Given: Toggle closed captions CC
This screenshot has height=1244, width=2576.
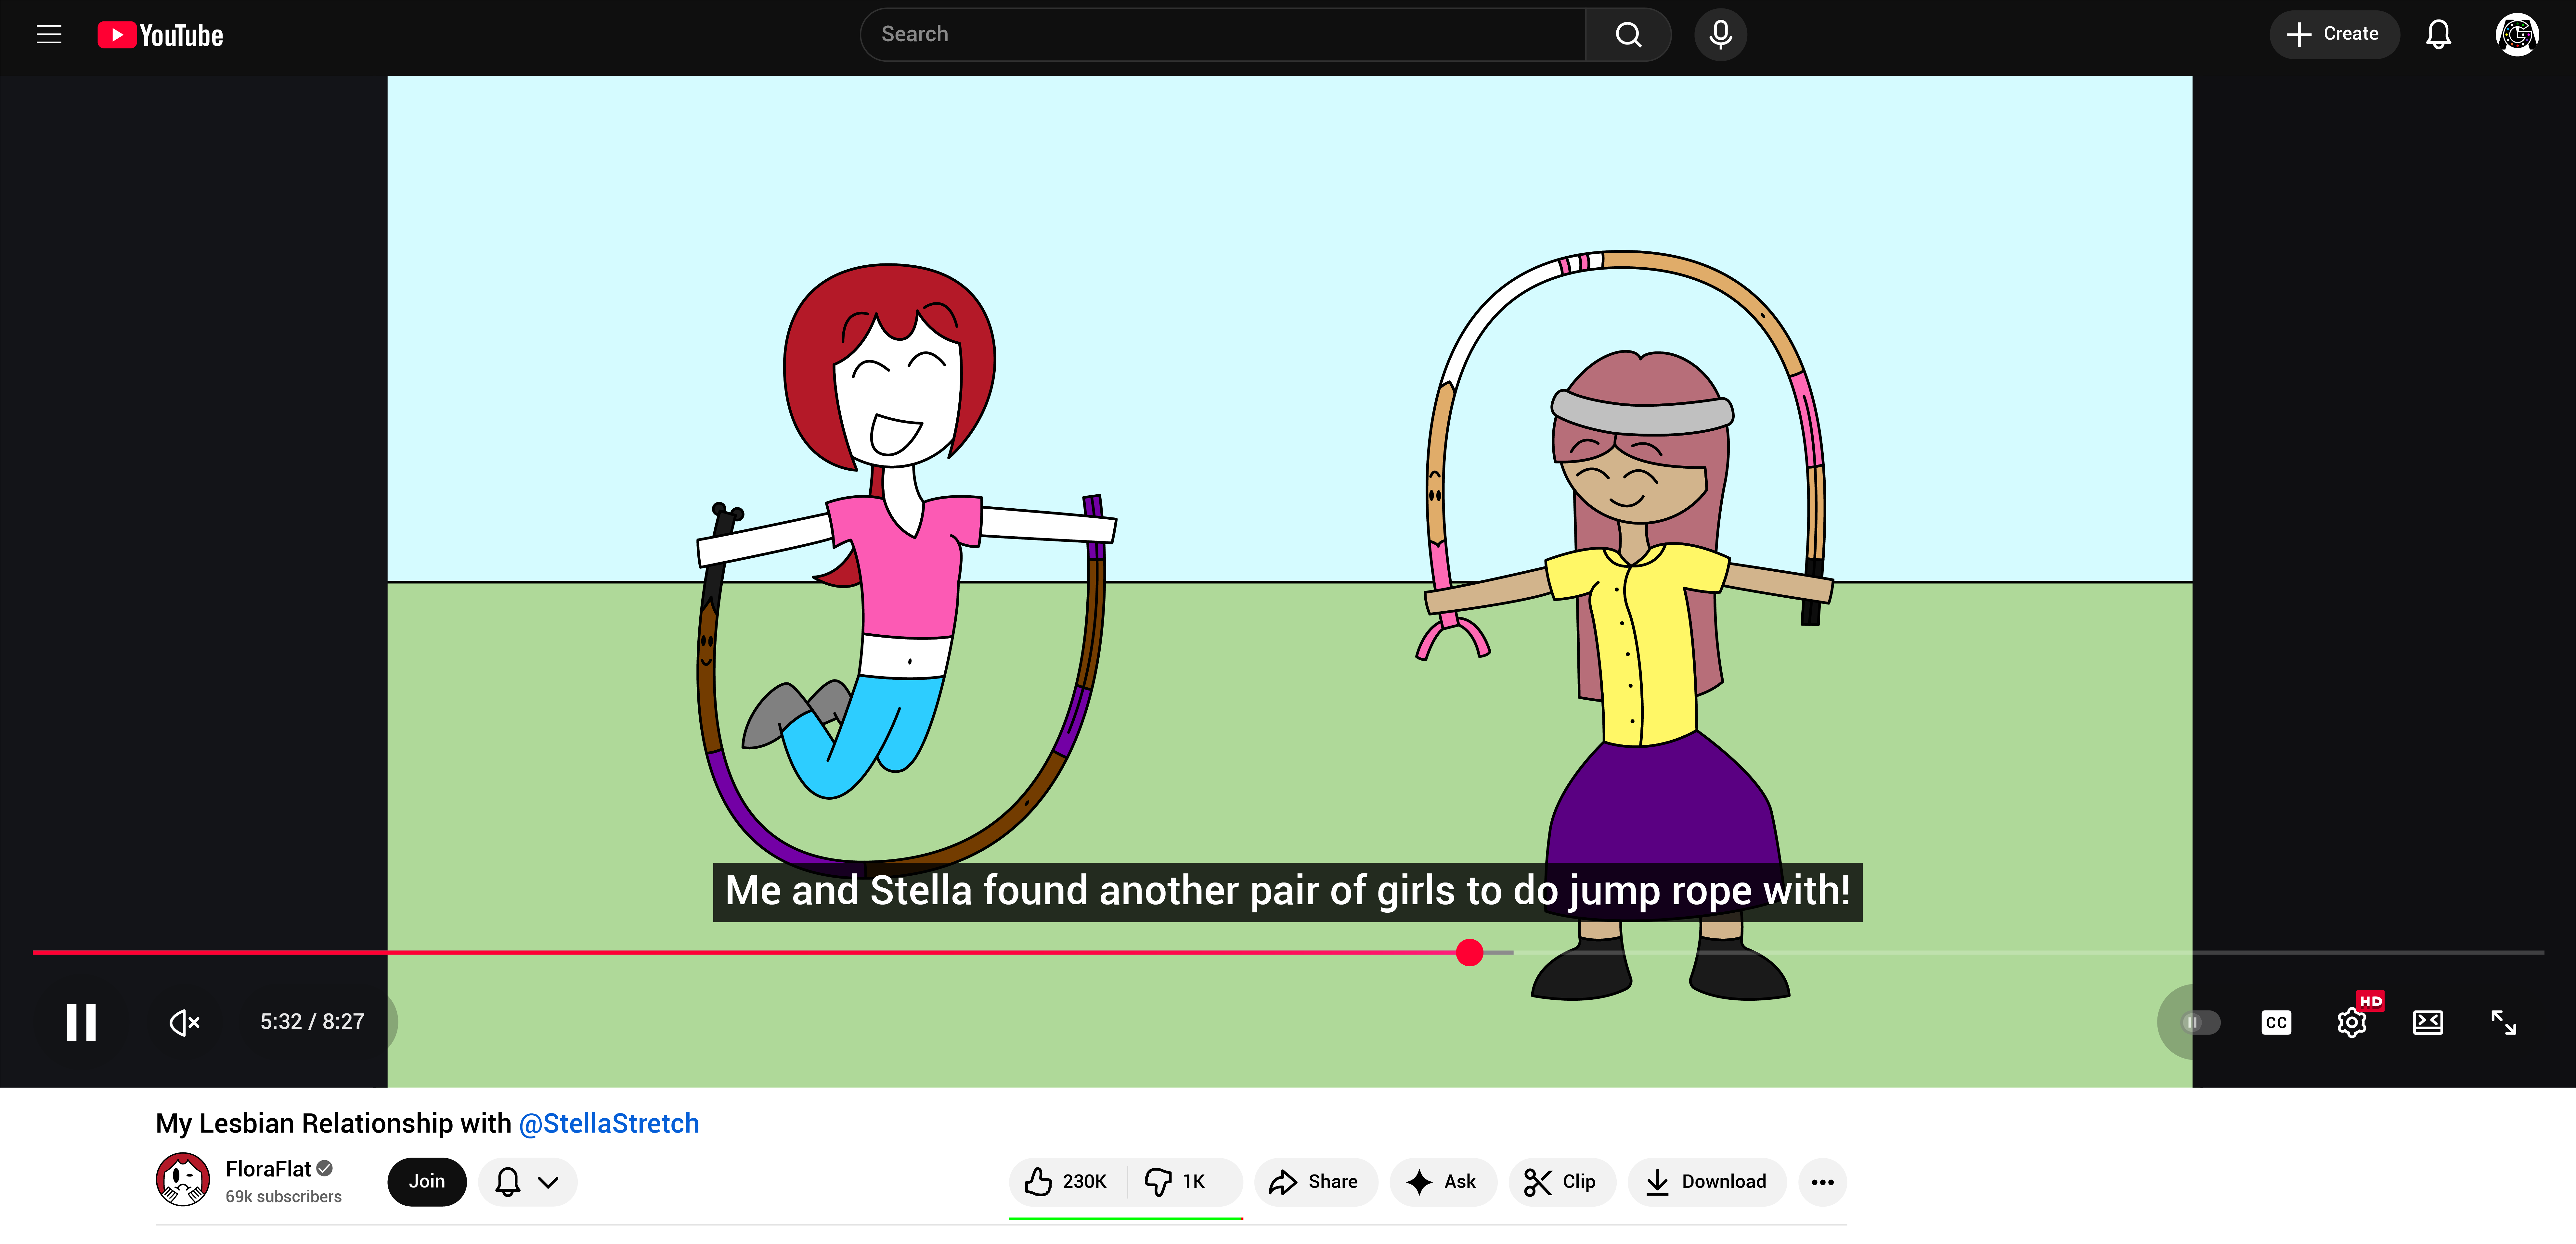Looking at the screenshot, I should 2276,1022.
